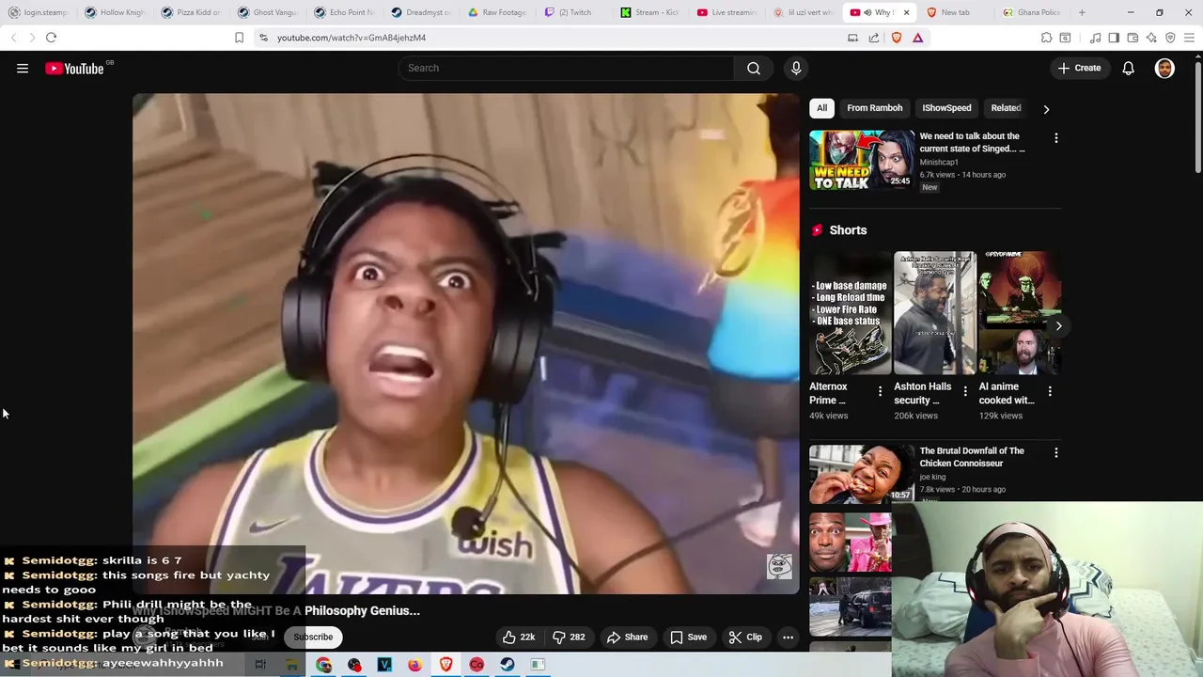Open Chicken Connoisseur video title
The image size is (1203, 677).
(x=972, y=457)
